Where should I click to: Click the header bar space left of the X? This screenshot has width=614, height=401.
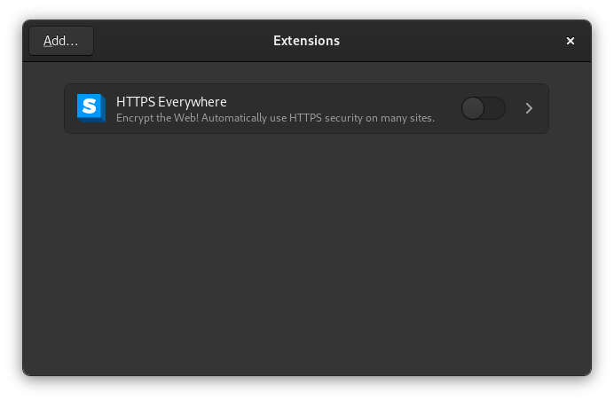tap(479, 41)
